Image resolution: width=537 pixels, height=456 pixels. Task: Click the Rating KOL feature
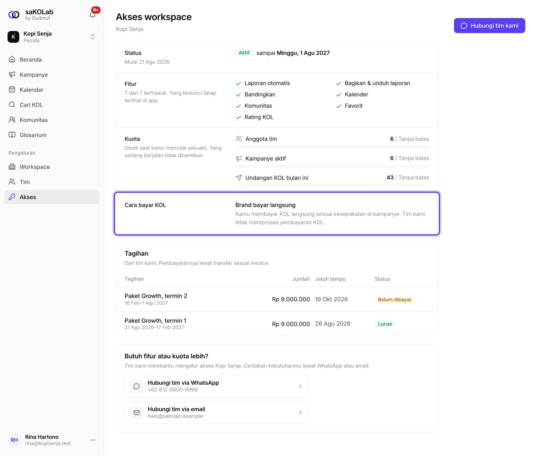pyautogui.click(x=254, y=117)
